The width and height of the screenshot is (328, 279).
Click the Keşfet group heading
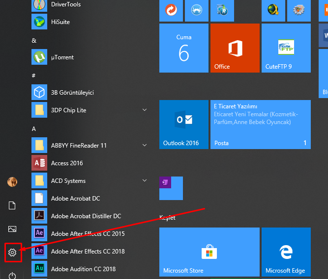pos(167,218)
